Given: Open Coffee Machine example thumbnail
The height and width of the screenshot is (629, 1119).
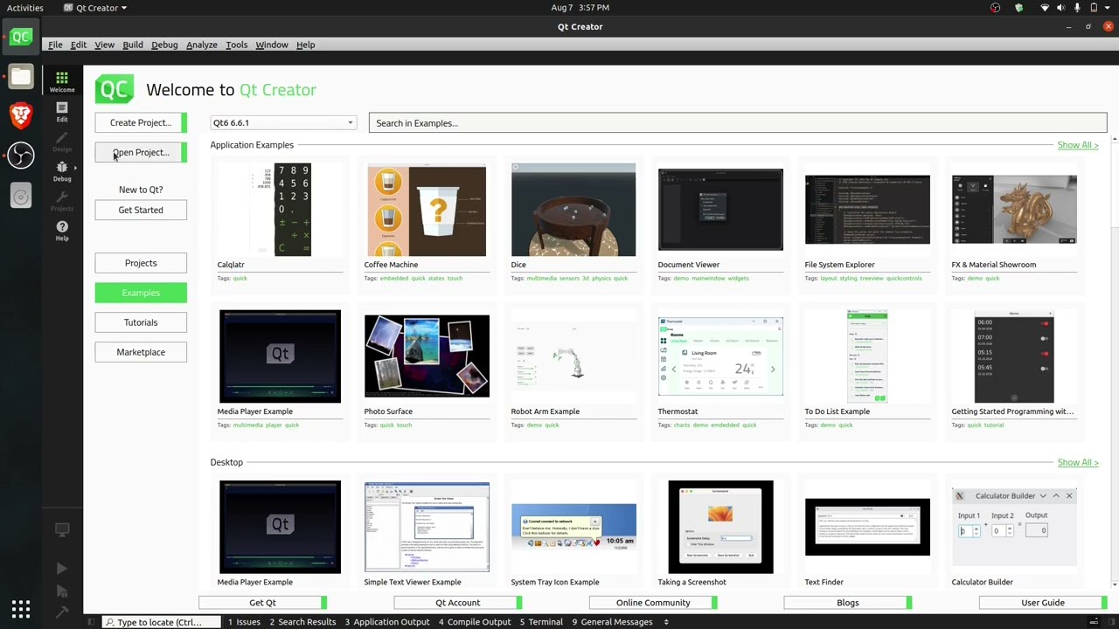Looking at the screenshot, I should coord(427,210).
